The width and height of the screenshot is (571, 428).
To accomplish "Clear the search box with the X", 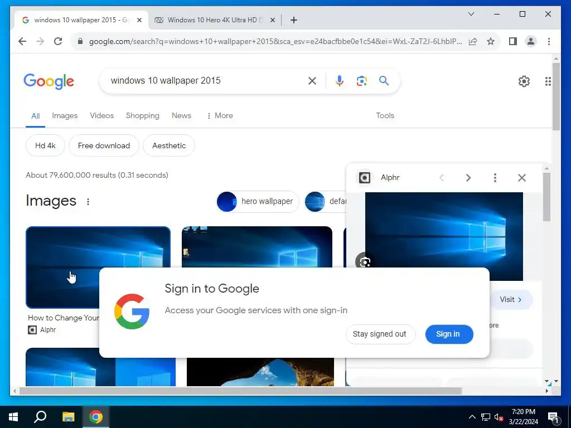I will [312, 81].
